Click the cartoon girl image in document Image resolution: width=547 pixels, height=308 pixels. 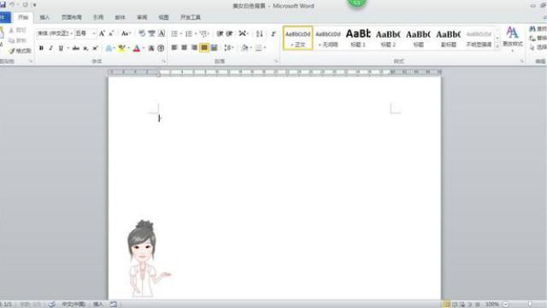coord(148,258)
